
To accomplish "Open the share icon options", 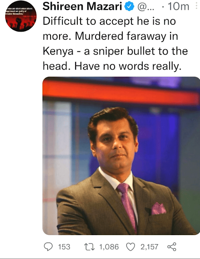I will tap(172, 247).
